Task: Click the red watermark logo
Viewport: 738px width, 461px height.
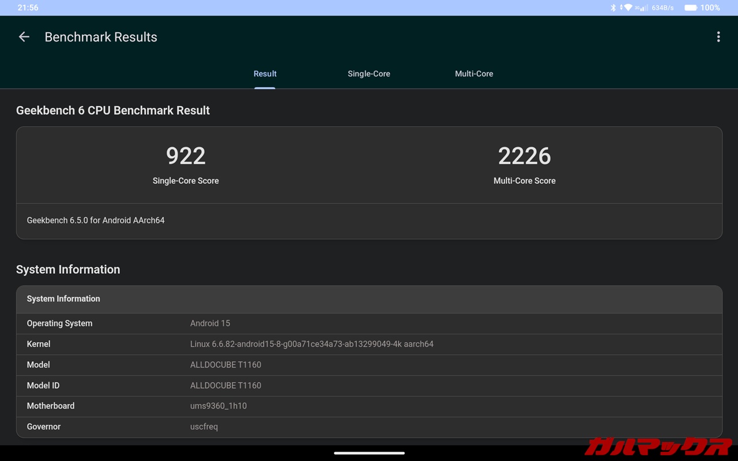Action: 657,446
